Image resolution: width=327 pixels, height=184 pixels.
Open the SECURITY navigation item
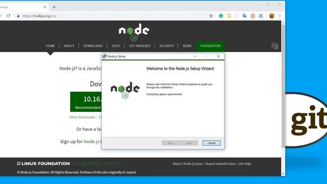(167, 46)
